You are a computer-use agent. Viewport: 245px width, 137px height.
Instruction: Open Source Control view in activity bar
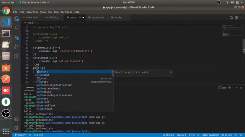pos(16,37)
